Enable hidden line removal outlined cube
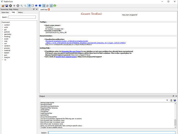Image resolution: width=178 pixels, height=134 pixels. 33,6
